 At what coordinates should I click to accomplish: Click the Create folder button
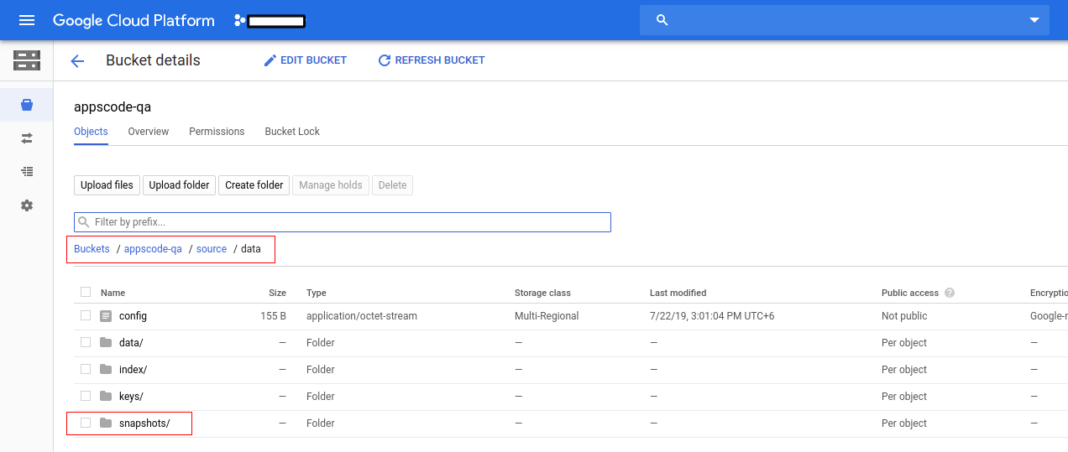(254, 185)
